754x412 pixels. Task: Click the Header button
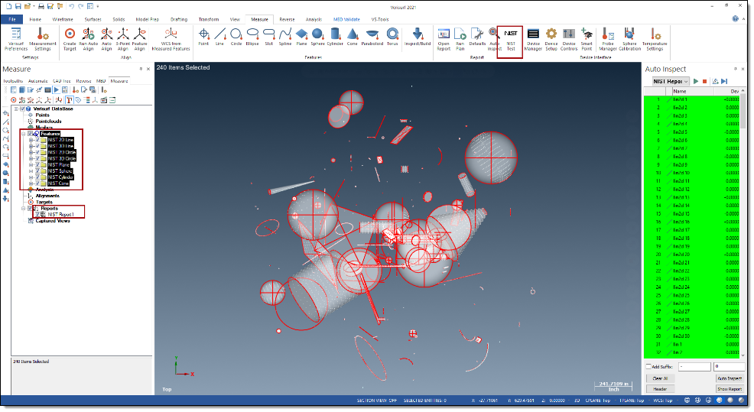tap(660, 388)
